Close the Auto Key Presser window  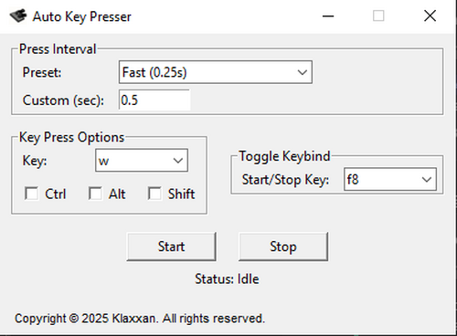pyautogui.click(x=430, y=16)
